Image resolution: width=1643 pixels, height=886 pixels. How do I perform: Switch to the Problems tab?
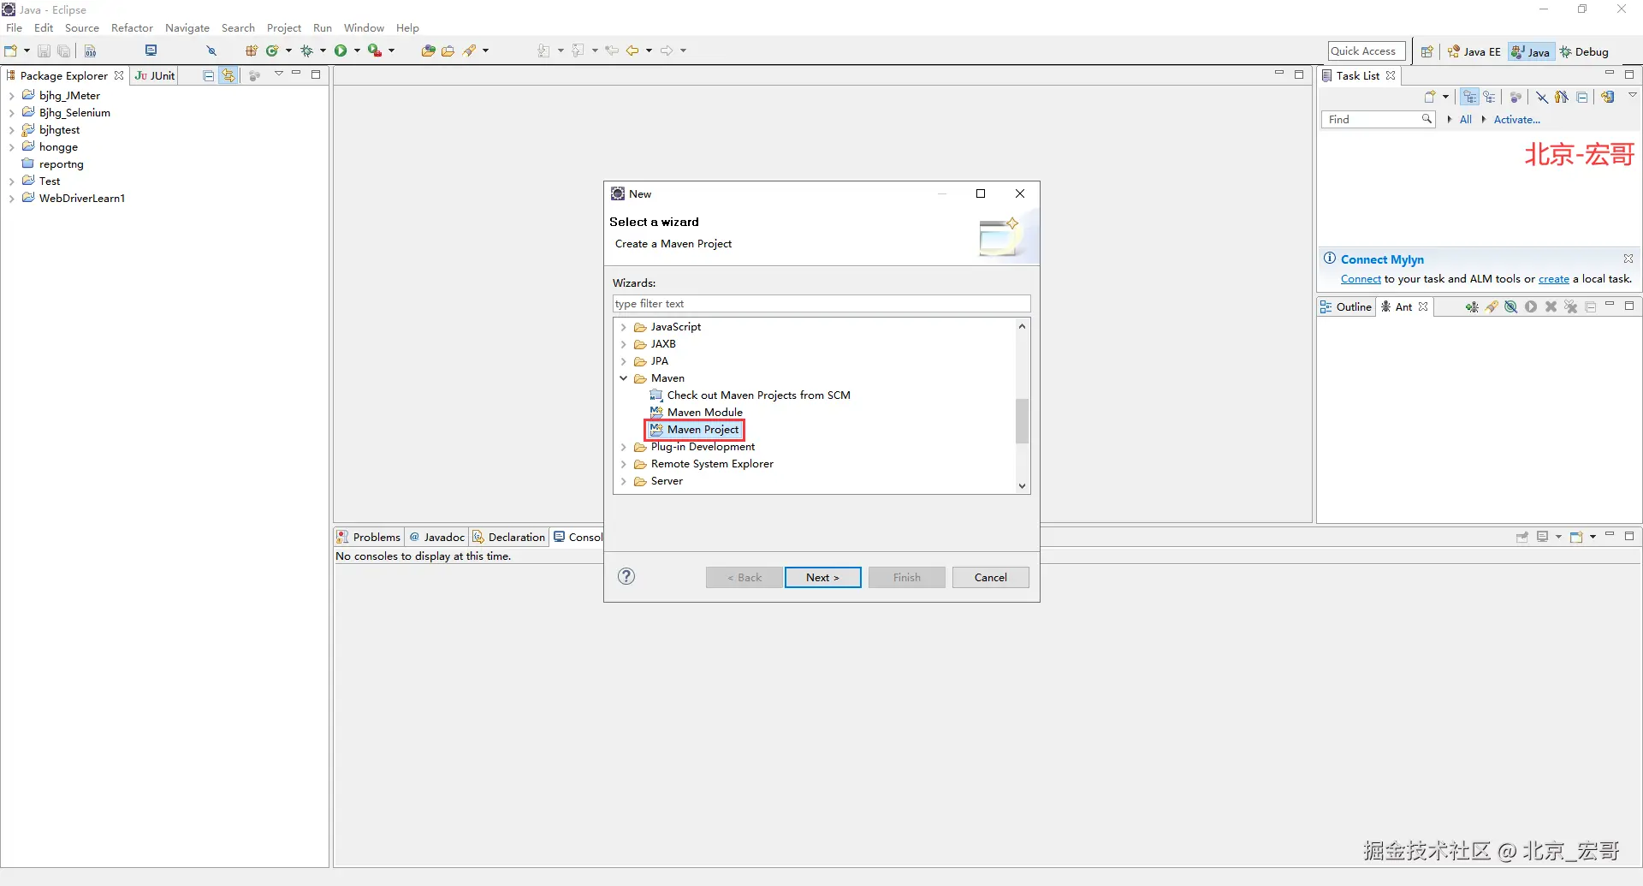pyautogui.click(x=369, y=537)
